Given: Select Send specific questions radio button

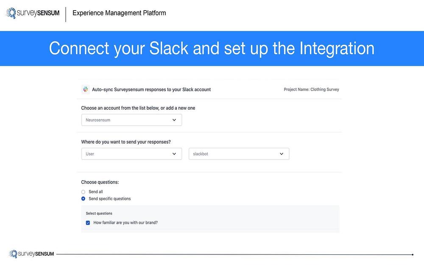Looking at the screenshot, I should 83,199.
